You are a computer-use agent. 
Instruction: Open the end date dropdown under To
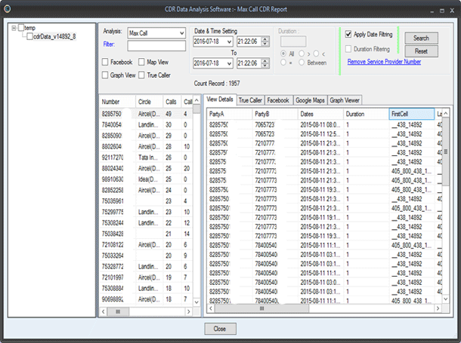229,65
